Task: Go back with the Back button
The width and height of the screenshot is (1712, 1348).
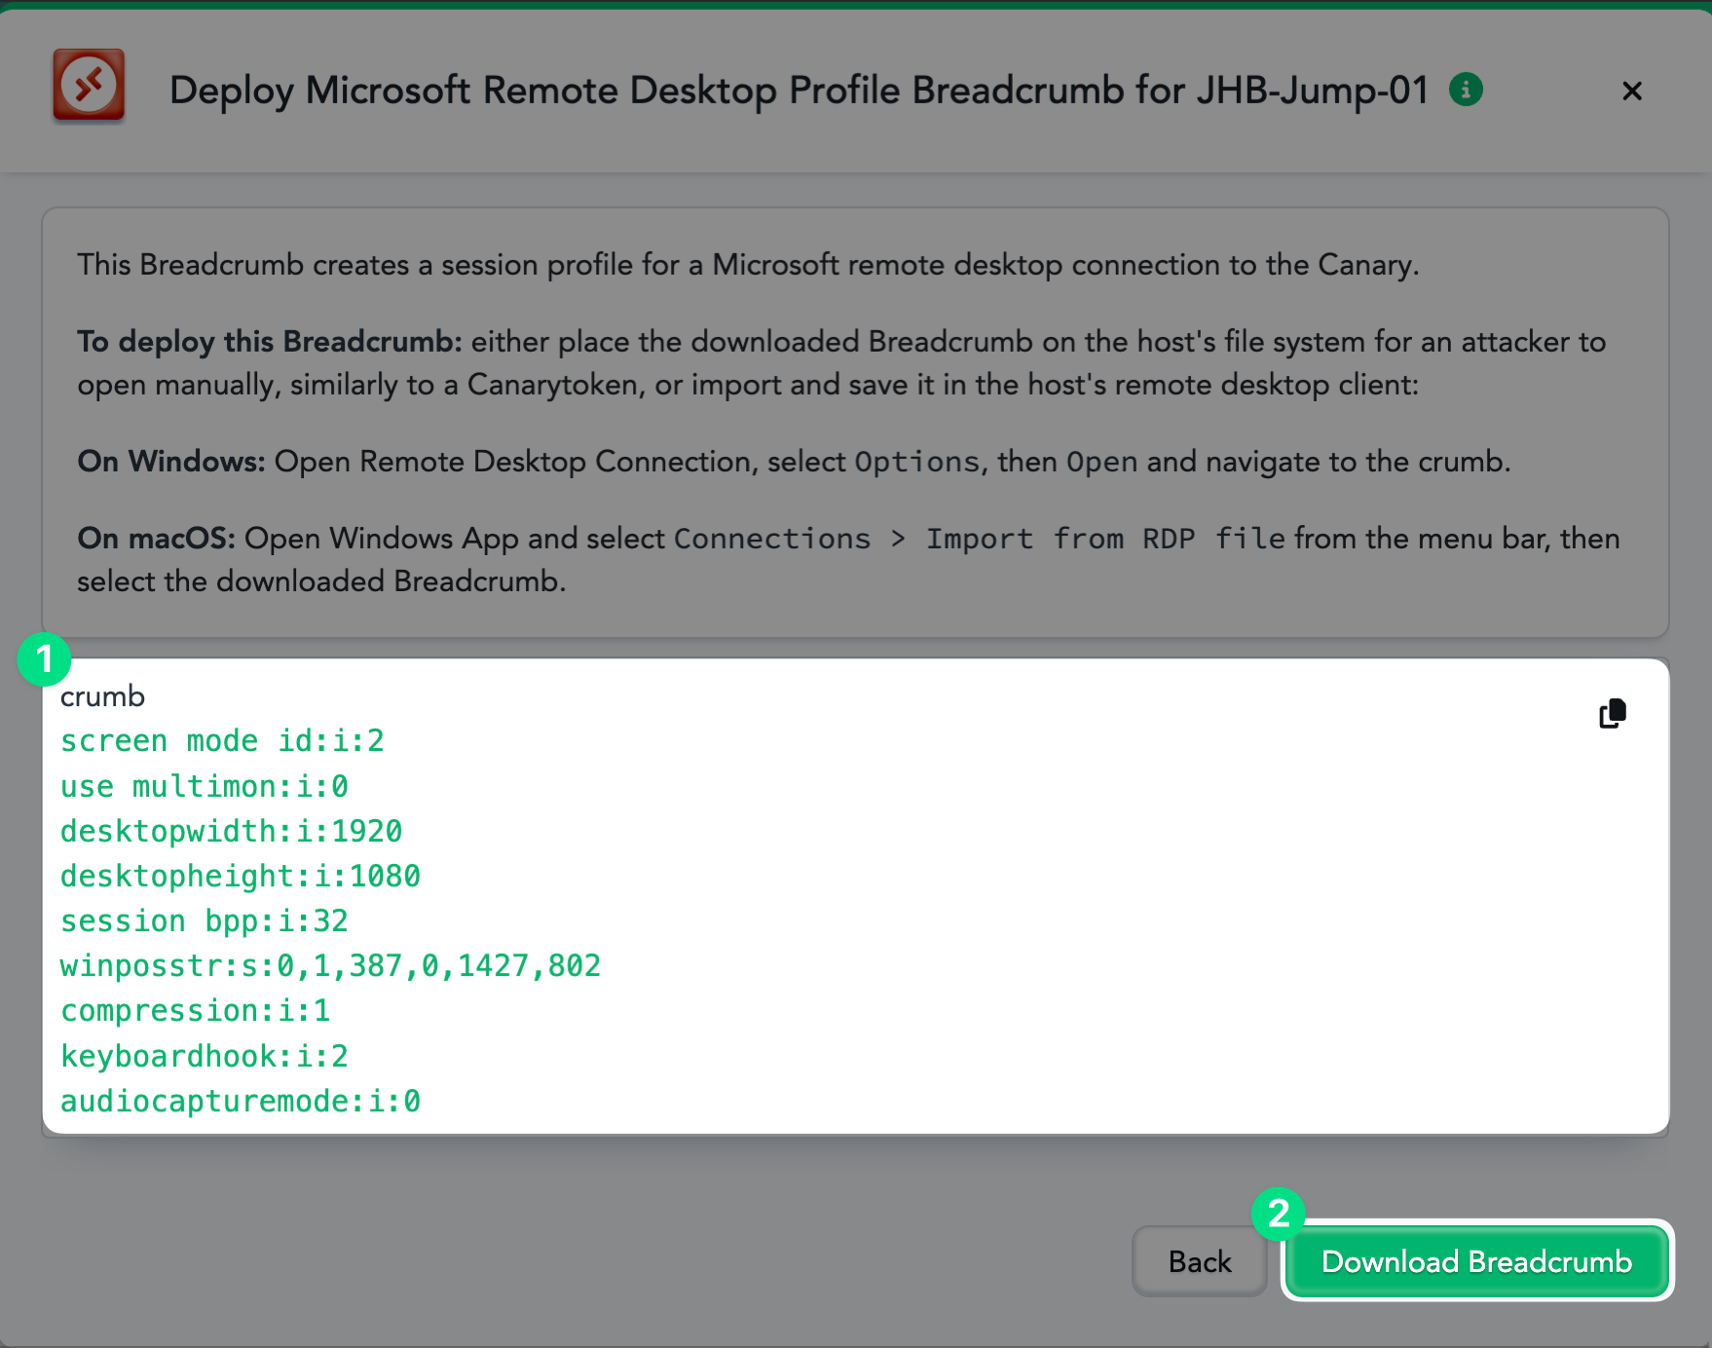Action: tap(1200, 1261)
